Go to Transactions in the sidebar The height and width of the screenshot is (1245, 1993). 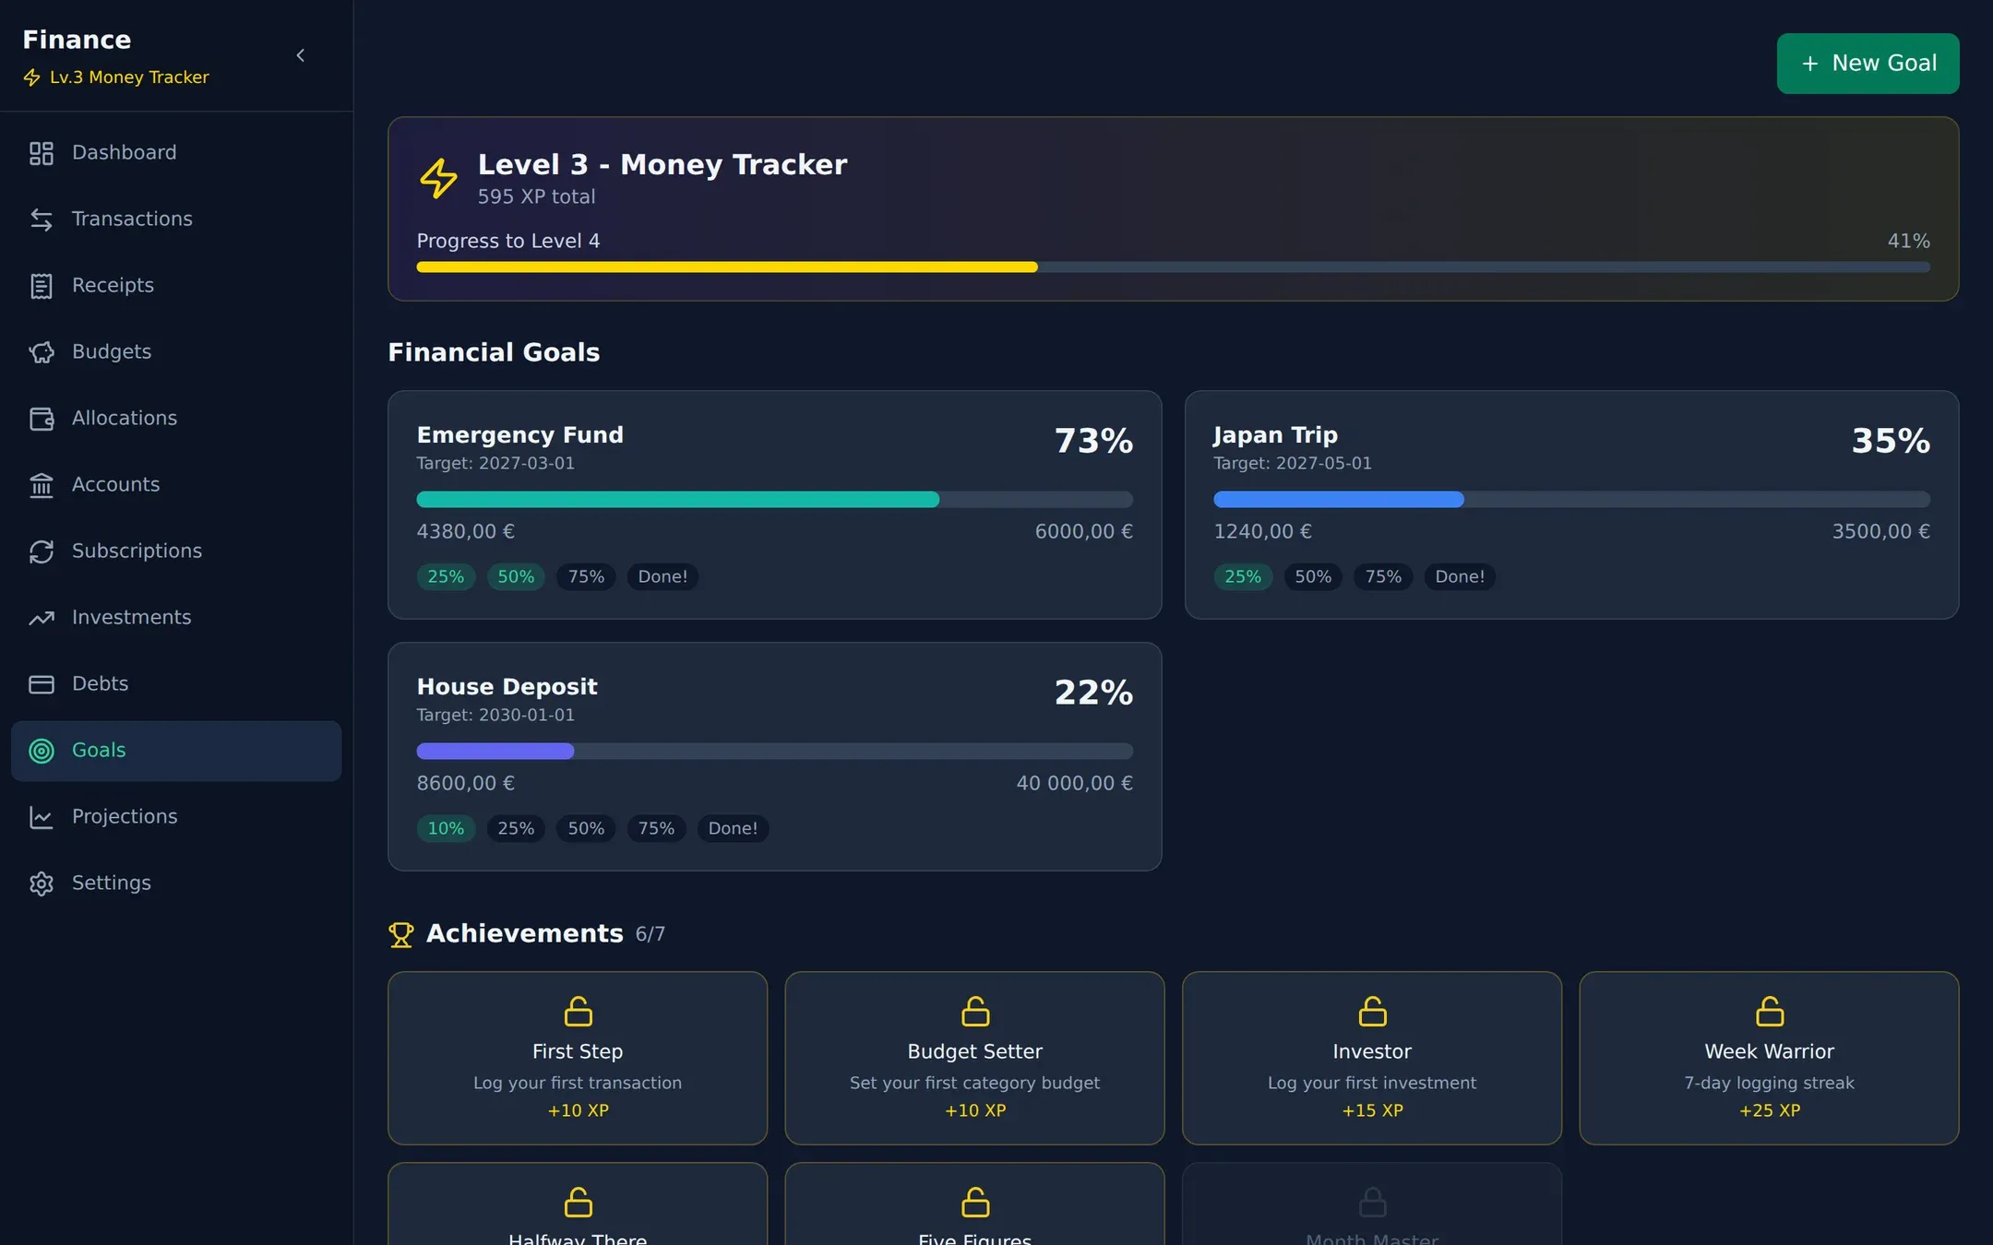click(x=176, y=219)
